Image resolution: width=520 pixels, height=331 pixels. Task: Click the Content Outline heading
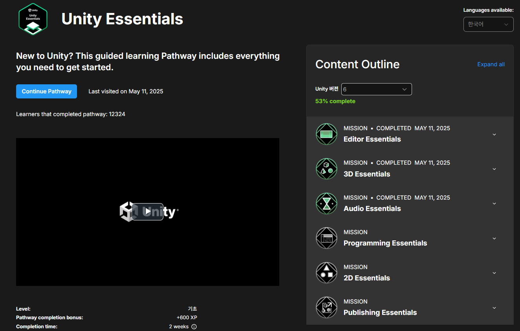click(x=357, y=64)
